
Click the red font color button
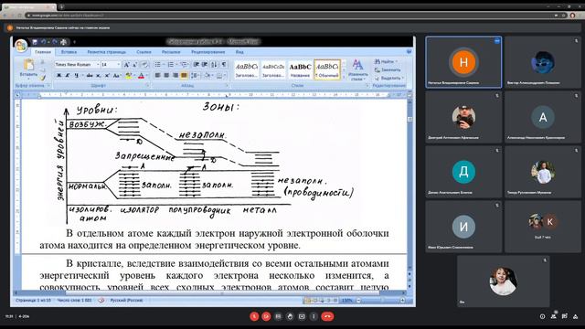(x=141, y=75)
